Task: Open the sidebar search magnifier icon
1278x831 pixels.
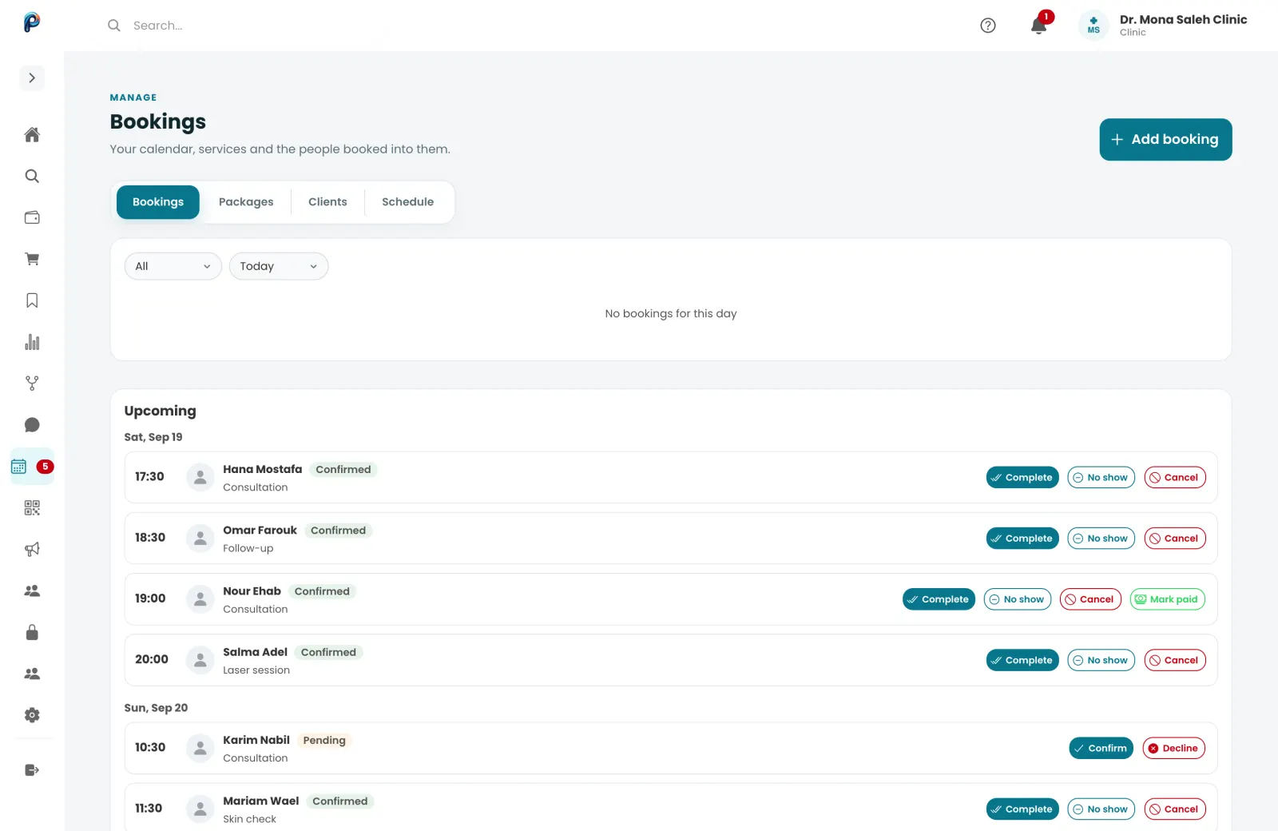Action: coord(32,176)
